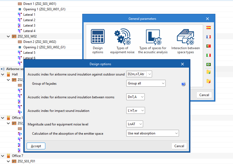Collapse the Hall tree node
Screen dimensions: 233x164
[x=2, y=74]
